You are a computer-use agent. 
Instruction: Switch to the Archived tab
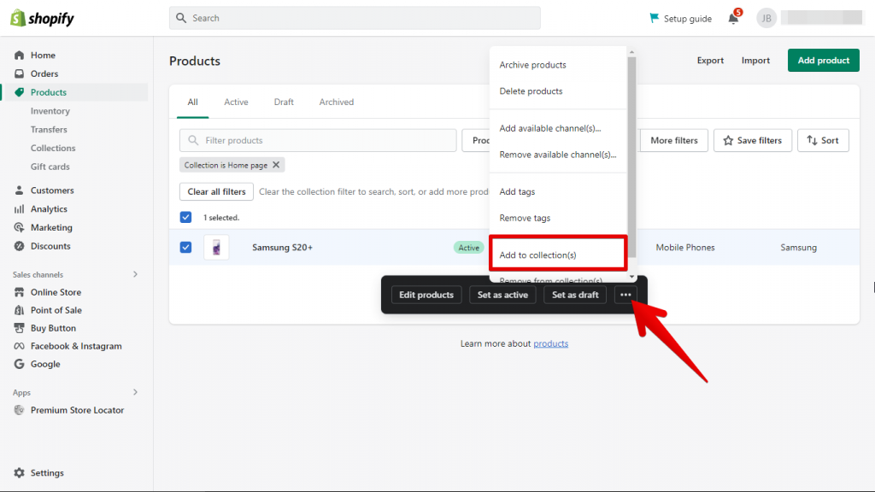[x=336, y=101]
